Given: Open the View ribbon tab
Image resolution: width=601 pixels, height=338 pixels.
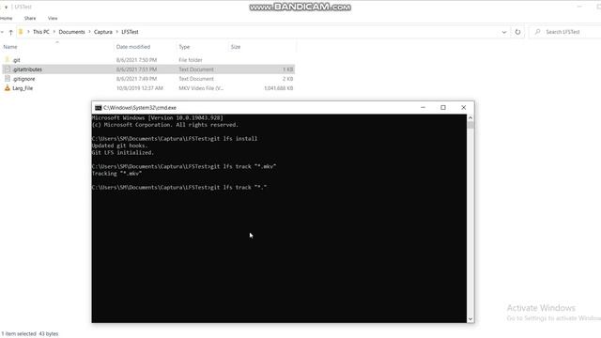Looking at the screenshot, I should [x=53, y=18].
